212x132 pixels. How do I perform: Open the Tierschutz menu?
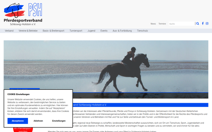coord(142,31)
